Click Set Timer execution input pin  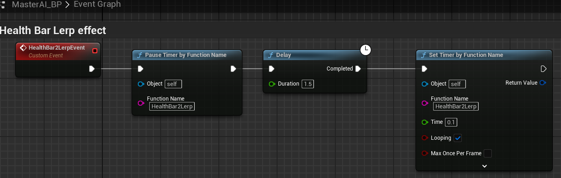point(425,69)
